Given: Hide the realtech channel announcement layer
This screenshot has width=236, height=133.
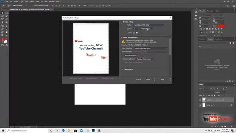Looking at the screenshot, I should point(200,100).
